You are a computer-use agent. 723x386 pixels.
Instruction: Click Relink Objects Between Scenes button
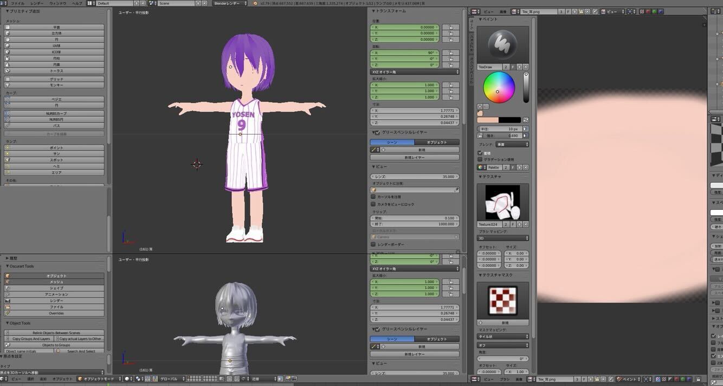coord(56,333)
